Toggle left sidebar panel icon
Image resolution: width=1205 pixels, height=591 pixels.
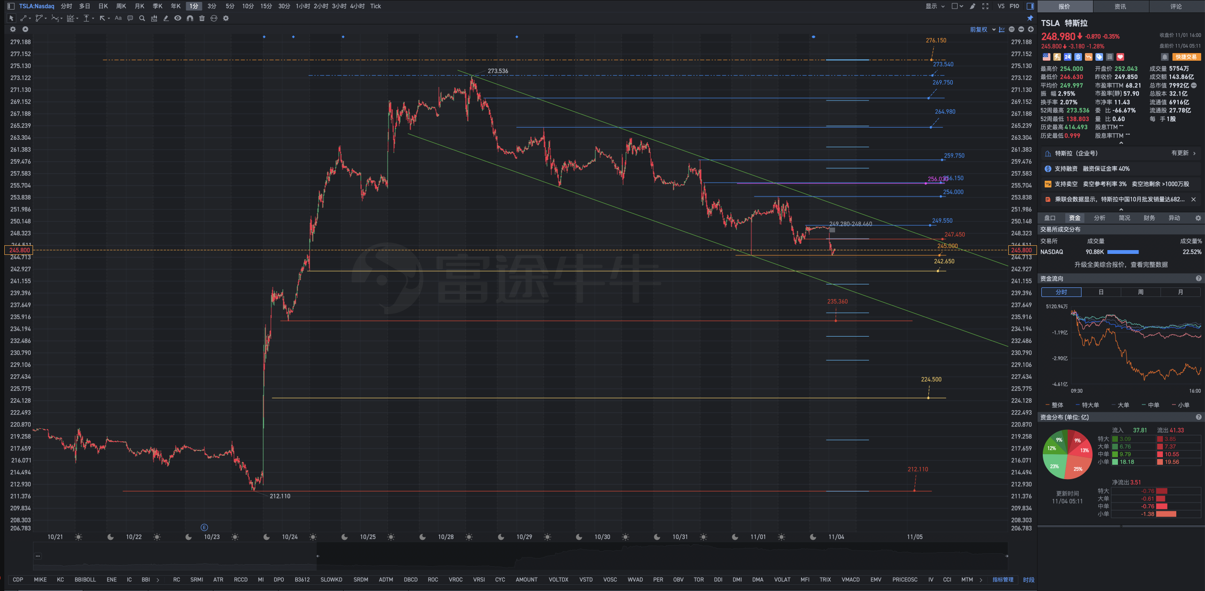pos(11,6)
